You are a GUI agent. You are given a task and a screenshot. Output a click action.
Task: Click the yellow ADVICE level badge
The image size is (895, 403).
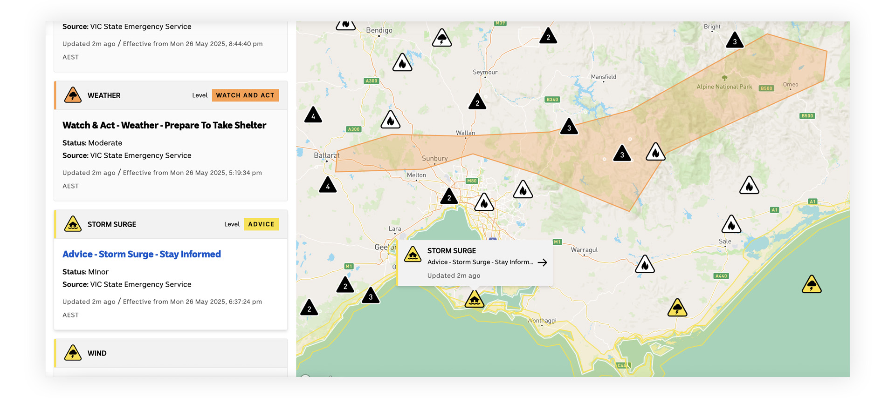(261, 224)
